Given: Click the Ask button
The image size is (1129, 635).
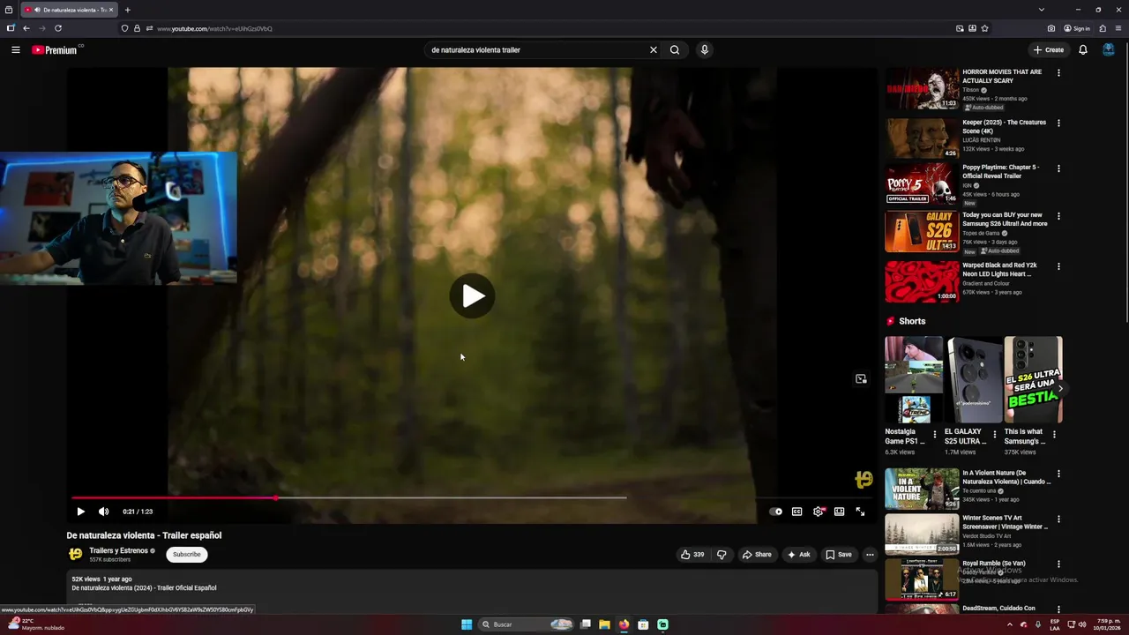Looking at the screenshot, I should click(798, 555).
